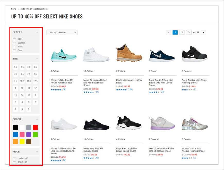
Task: Go to results page 3
Action: pyautogui.click(x=189, y=32)
